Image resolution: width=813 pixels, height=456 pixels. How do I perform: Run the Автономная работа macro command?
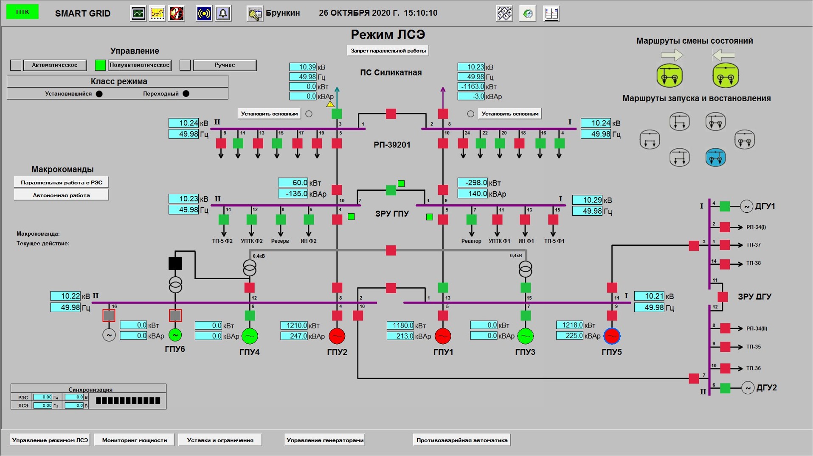coord(61,195)
